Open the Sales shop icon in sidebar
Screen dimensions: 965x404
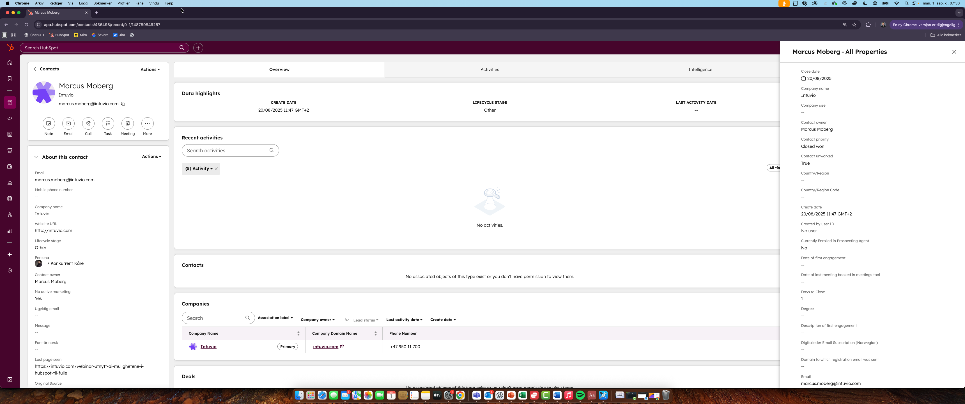pyautogui.click(x=10, y=151)
